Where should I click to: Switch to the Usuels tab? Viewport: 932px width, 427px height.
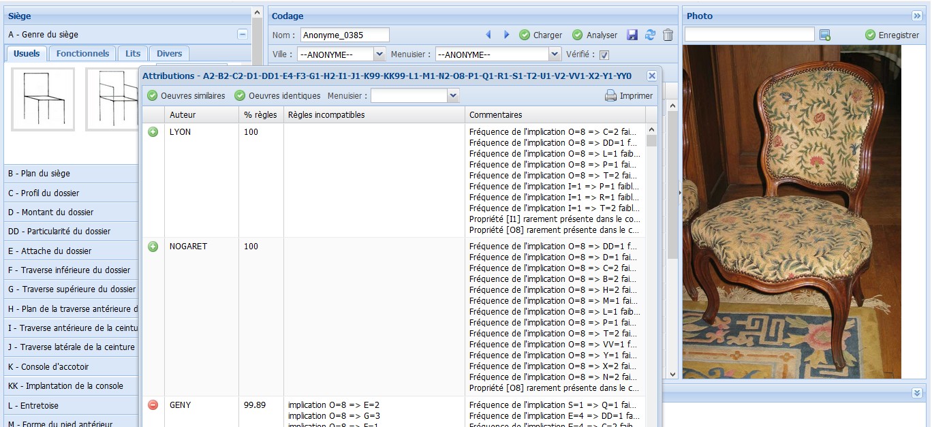click(27, 54)
